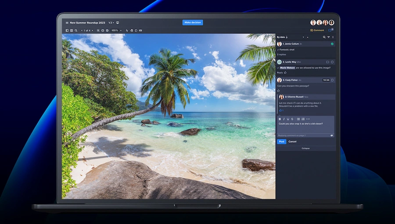
Task: Open the hamburger menu beside the document title
Action: coord(67,23)
